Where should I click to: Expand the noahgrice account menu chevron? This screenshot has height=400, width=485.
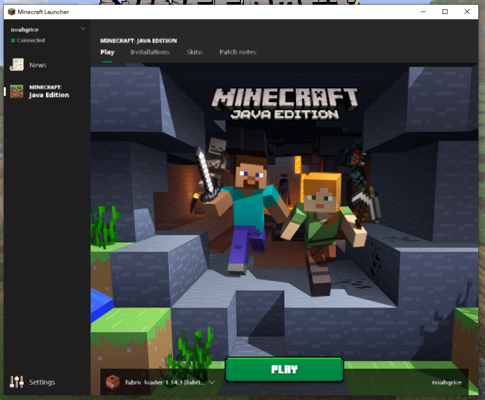(x=83, y=29)
